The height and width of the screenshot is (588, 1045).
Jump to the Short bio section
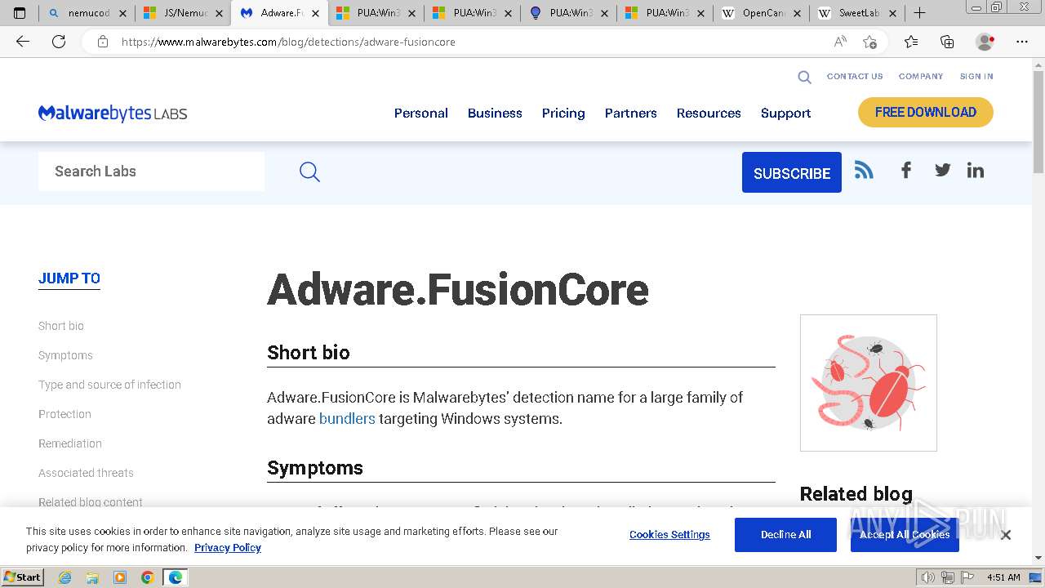tap(61, 326)
